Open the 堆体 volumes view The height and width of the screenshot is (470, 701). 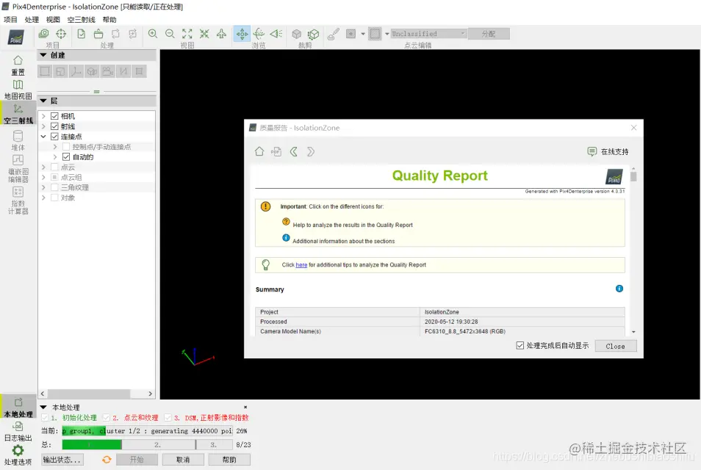tap(18, 140)
